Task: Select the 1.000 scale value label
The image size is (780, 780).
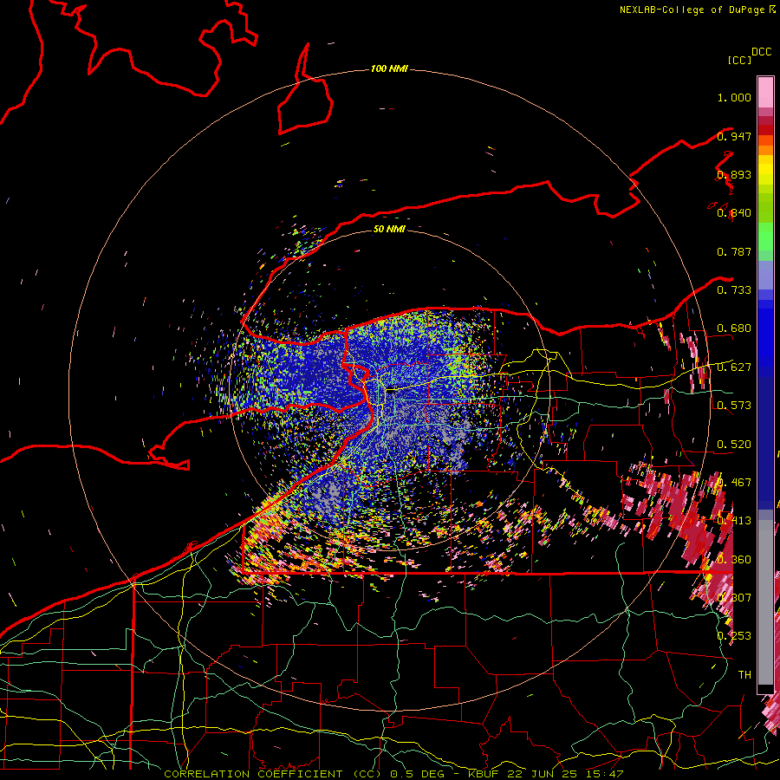Action: tap(734, 97)
